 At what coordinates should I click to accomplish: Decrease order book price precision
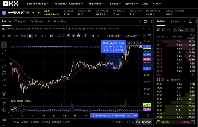click(175, 30)
